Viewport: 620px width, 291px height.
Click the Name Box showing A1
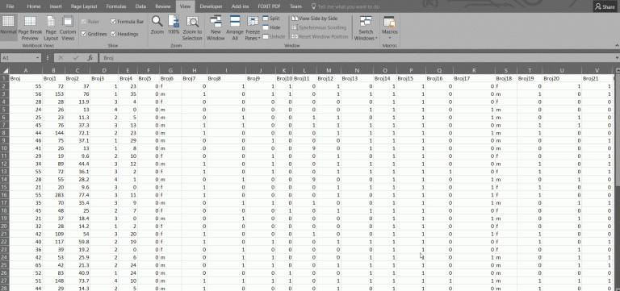coord(20,58)
